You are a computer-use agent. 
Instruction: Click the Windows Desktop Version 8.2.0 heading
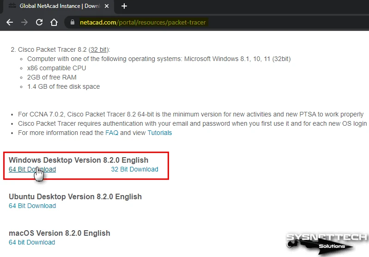79,160
